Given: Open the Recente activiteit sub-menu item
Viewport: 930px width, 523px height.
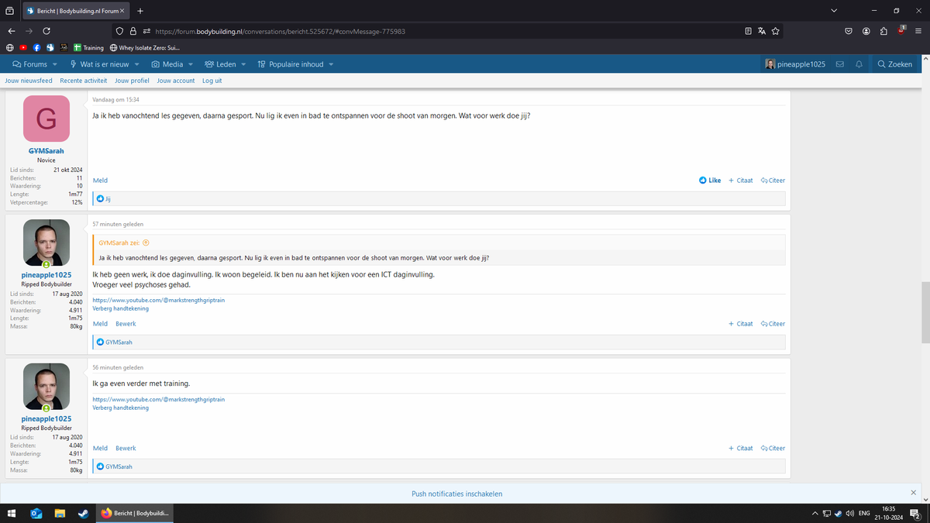Looking at the screenshot, I should click(83, 81).
